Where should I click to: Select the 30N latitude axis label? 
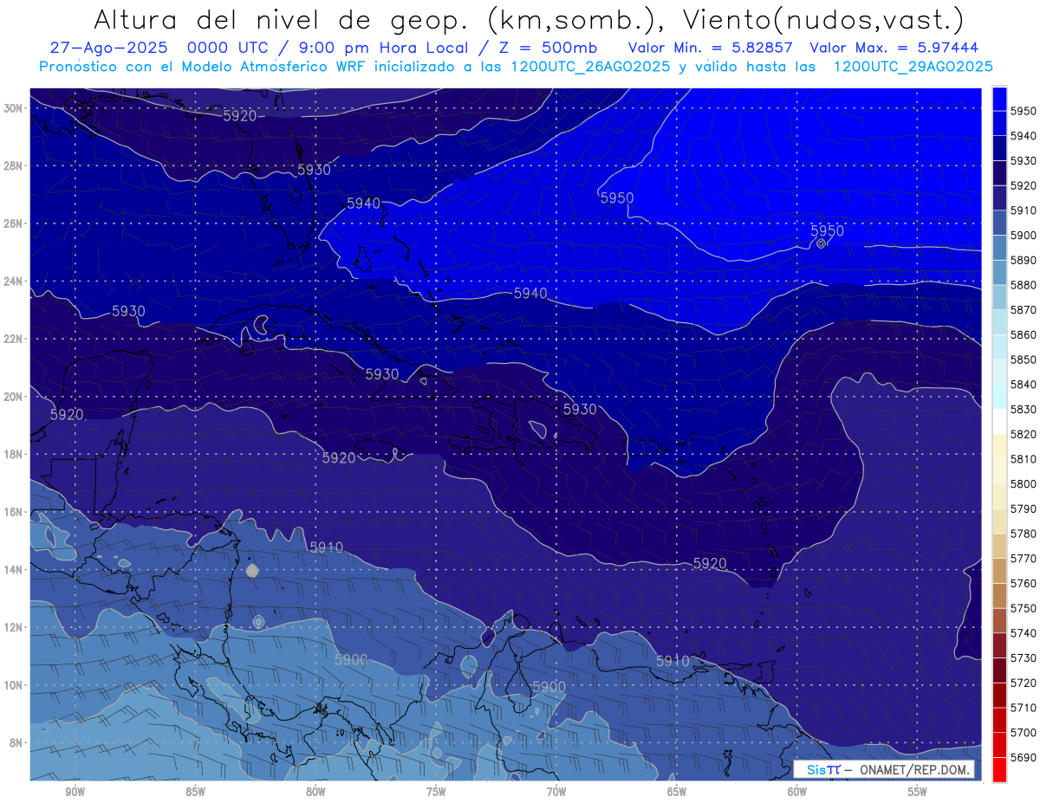click(x=15, y=108)
